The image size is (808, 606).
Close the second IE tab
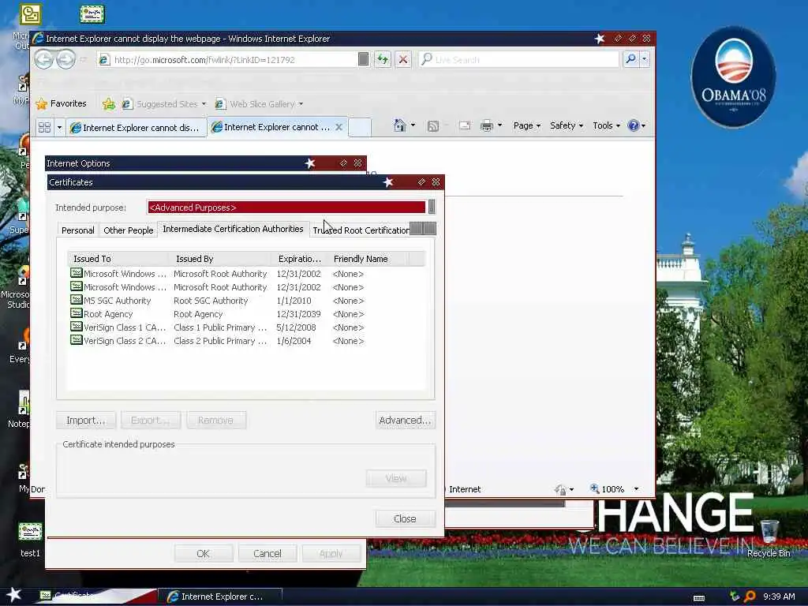pos(339,127)
